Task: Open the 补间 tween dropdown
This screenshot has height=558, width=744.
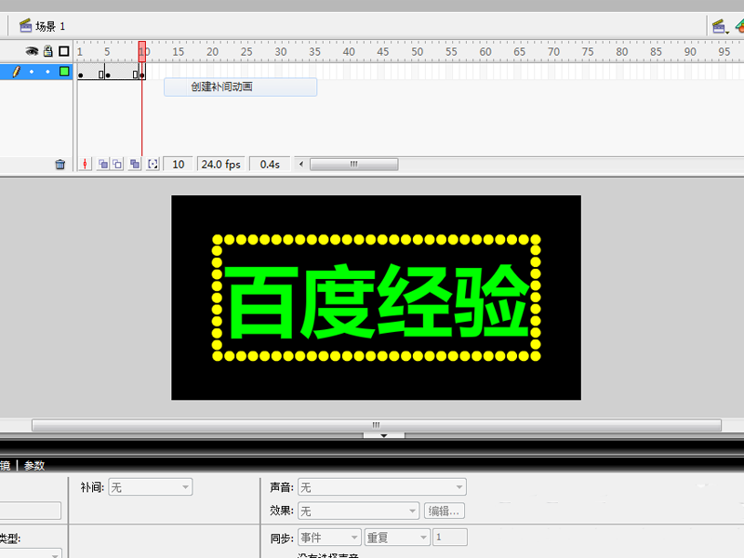Action: pos(151,487)
